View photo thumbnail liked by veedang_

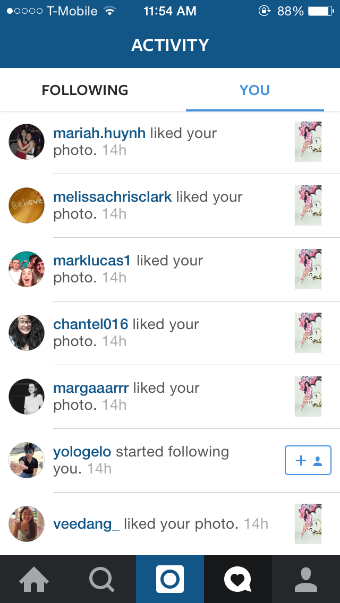pyautogui.click(x=308, y=524)
